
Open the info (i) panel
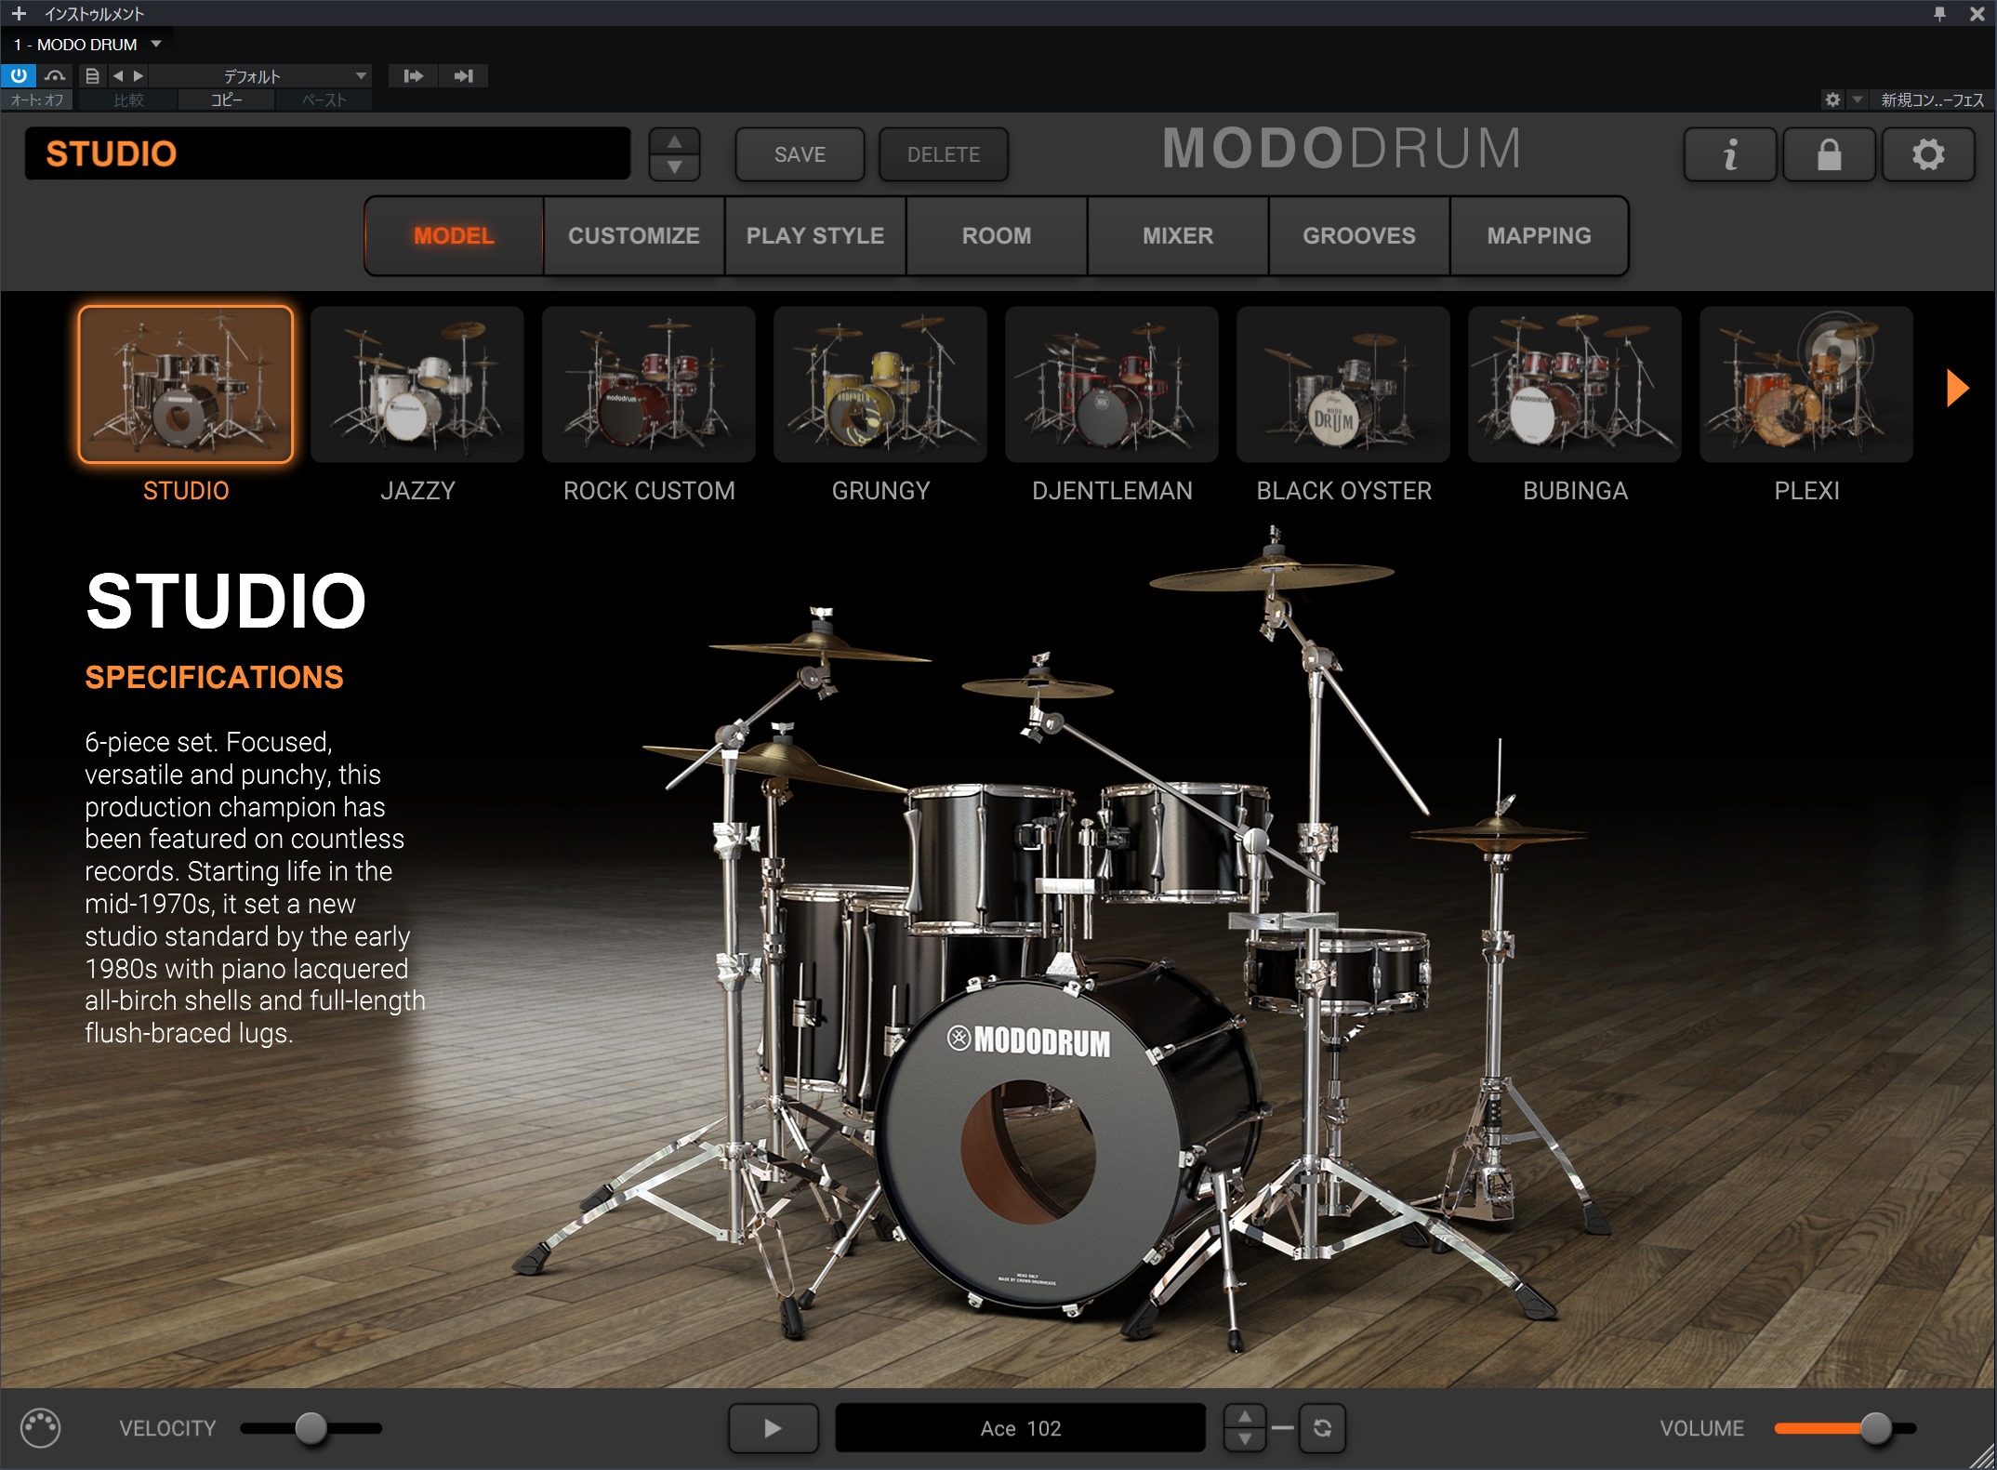tap(1730, 154)
